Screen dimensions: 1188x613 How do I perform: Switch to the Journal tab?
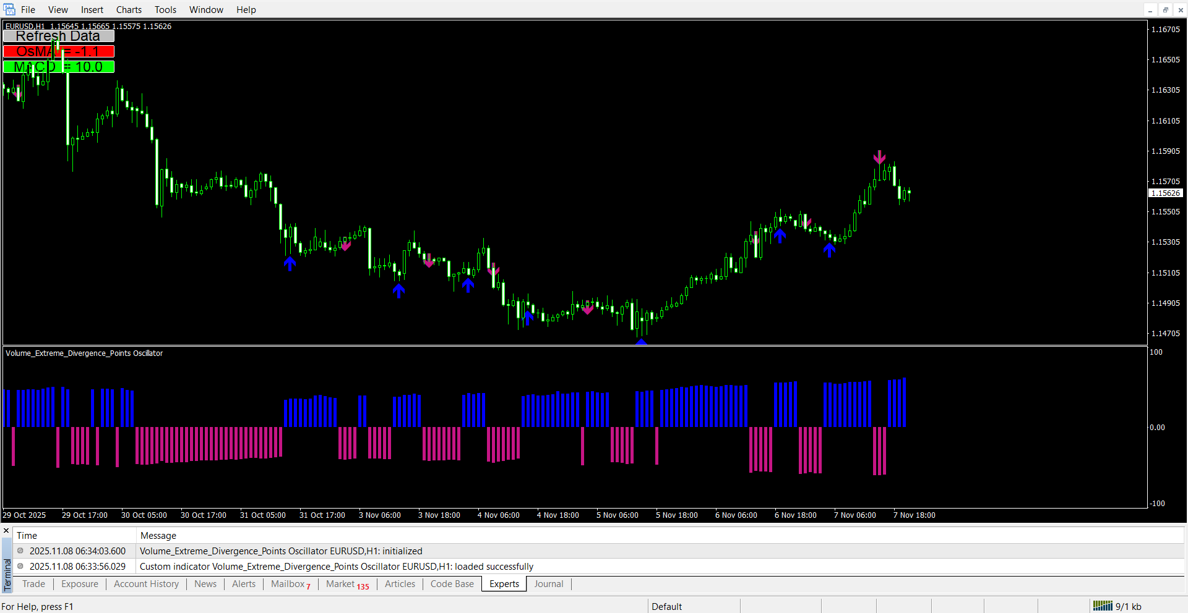click(x=548, y=584)
